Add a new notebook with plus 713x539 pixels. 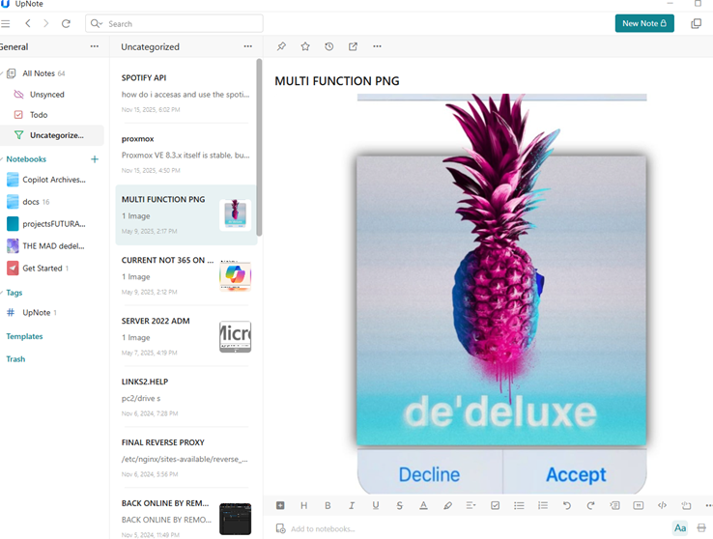94,159
